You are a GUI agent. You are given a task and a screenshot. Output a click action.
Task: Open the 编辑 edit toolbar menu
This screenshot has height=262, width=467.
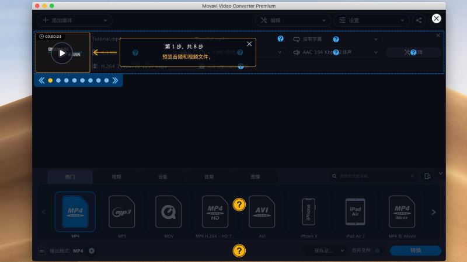[293, 20]
